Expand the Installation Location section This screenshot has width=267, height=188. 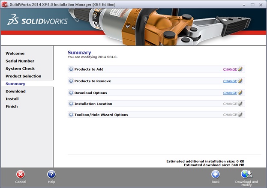pyautogui.click(x=71, y=104)
